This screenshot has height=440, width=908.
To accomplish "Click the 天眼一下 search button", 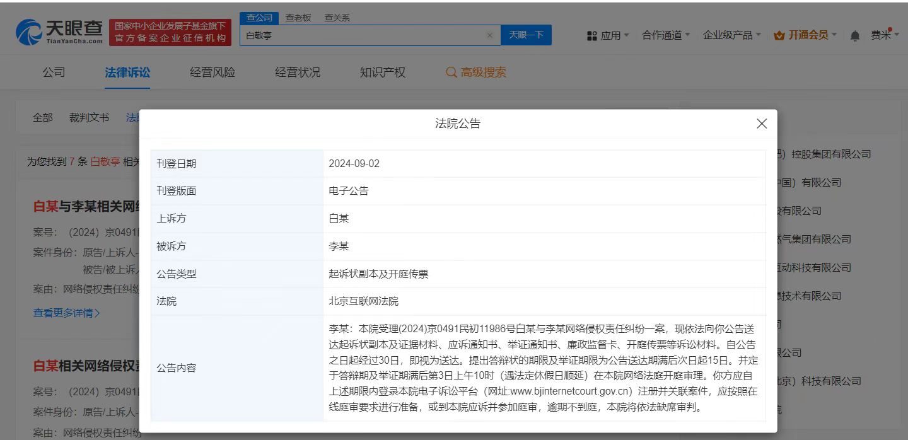I will point(527,35).
